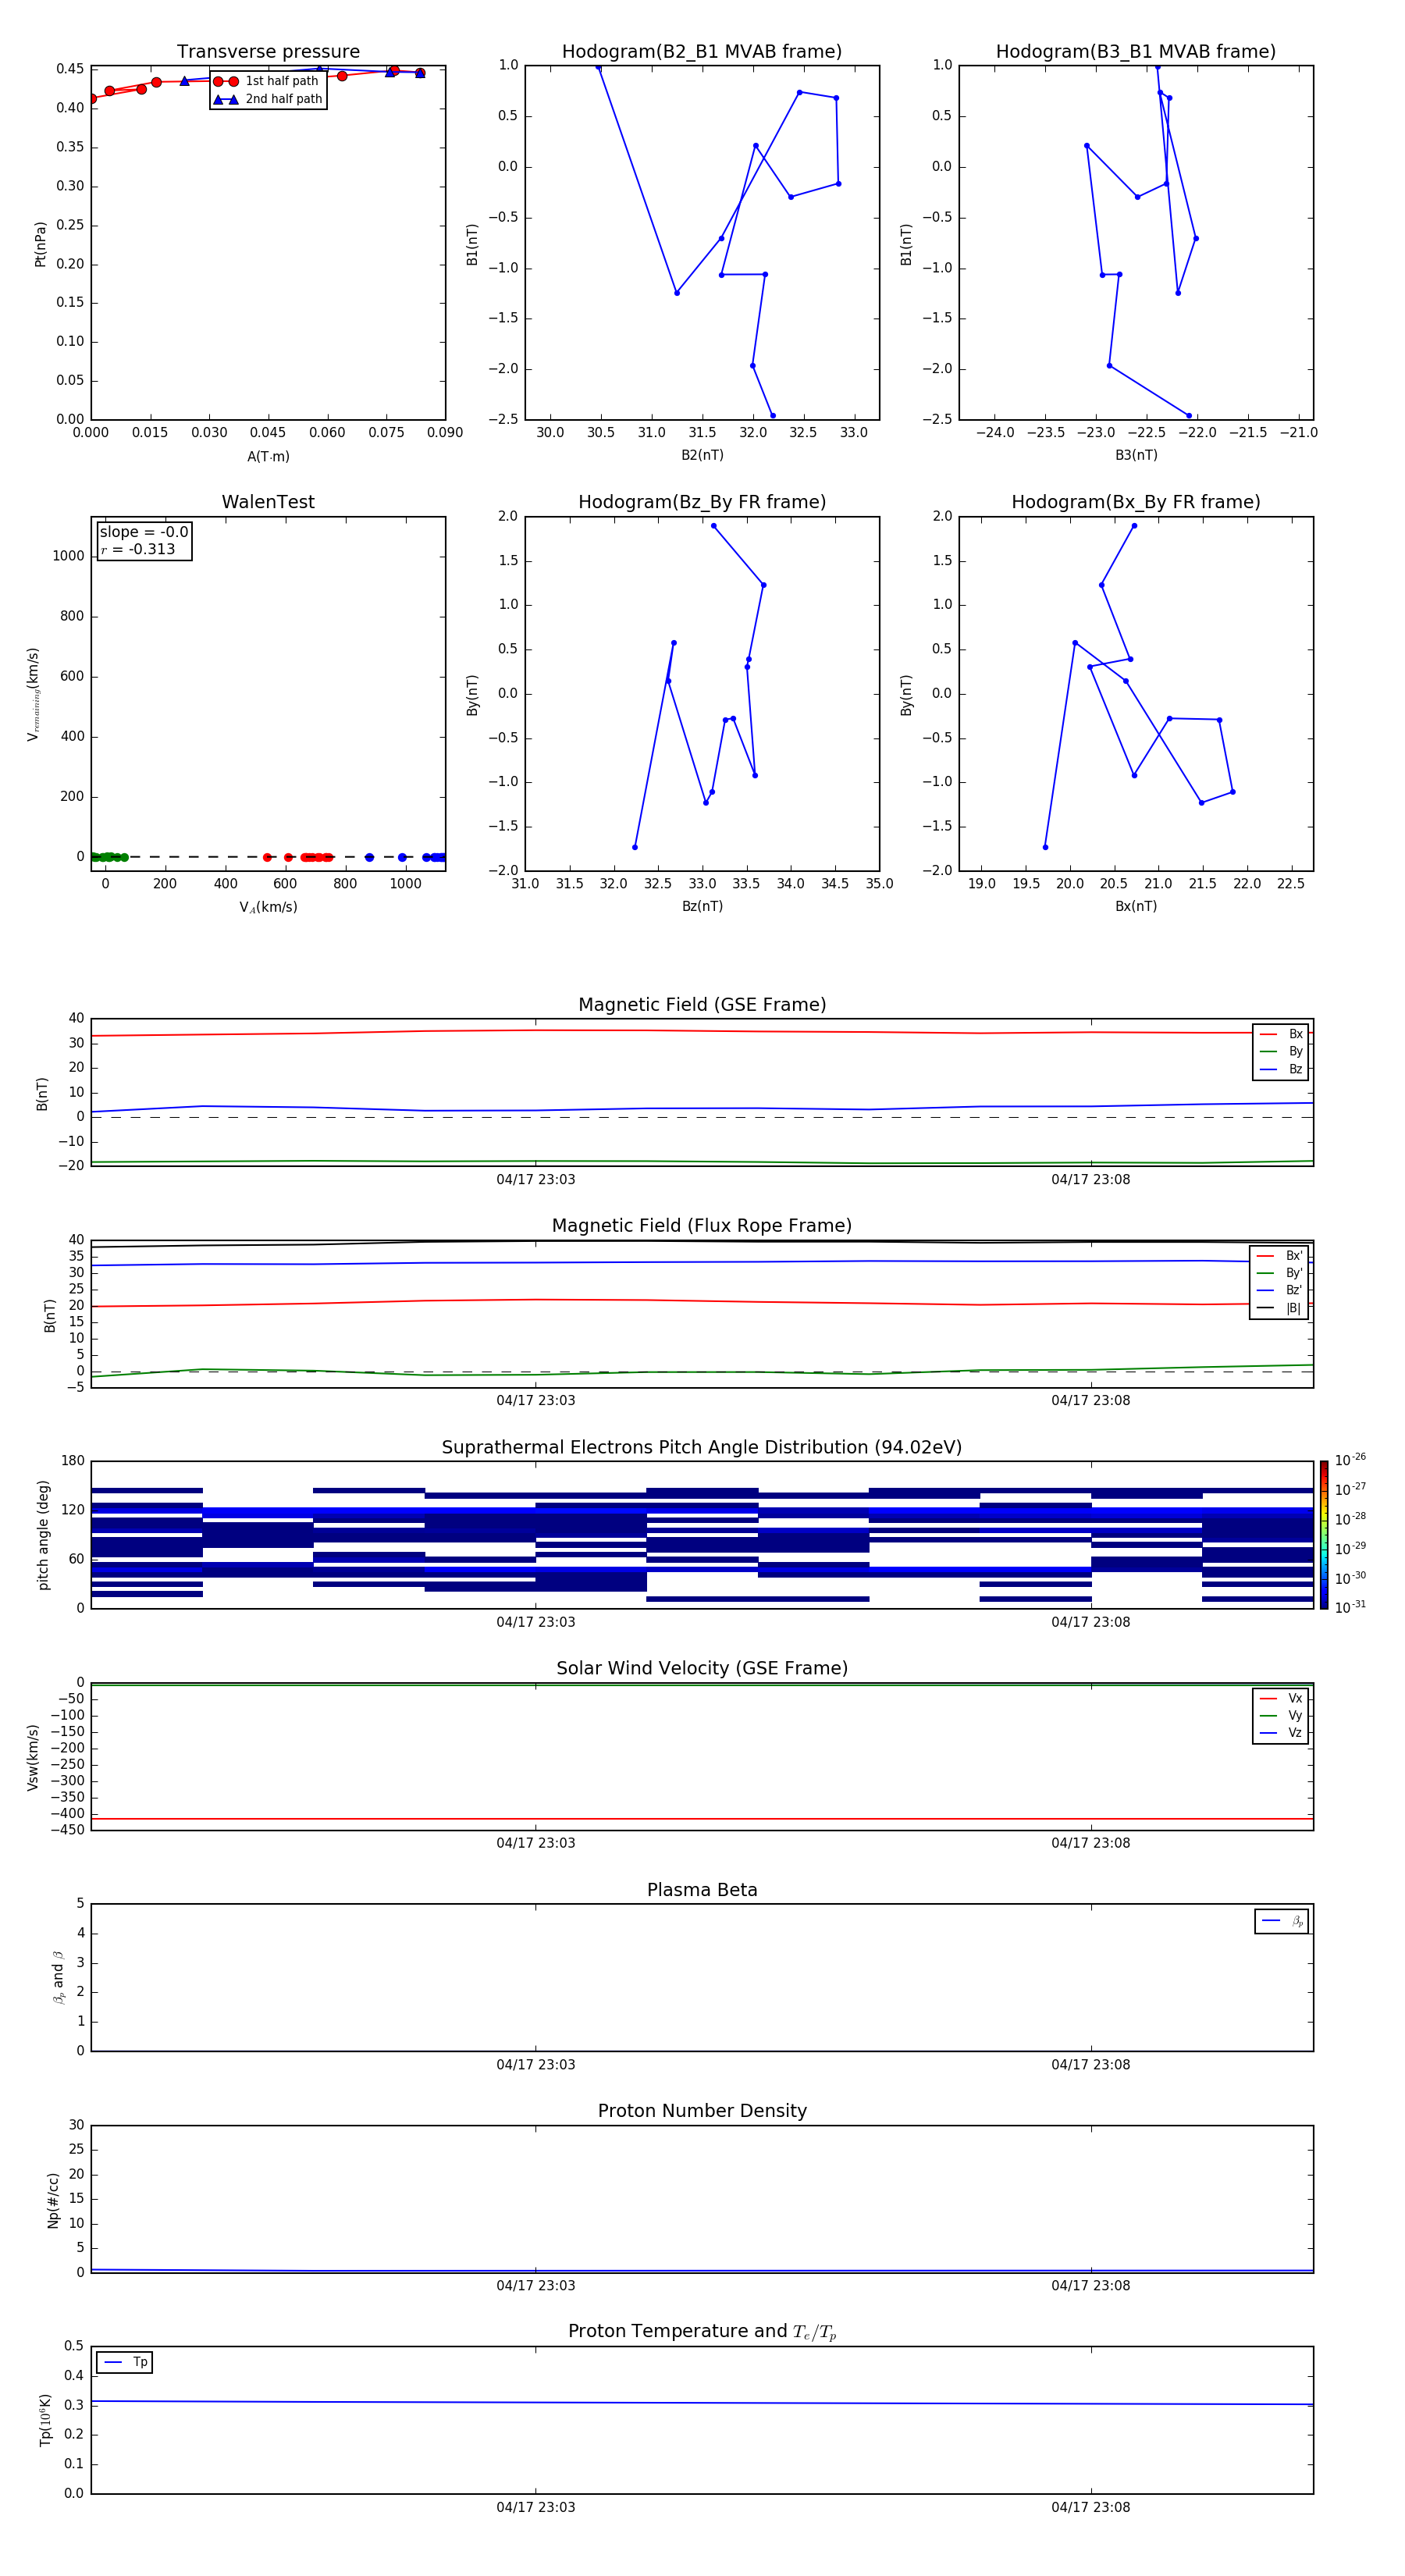
Task: Select the "Proton Number Density" title
Action: [702, 2111]
